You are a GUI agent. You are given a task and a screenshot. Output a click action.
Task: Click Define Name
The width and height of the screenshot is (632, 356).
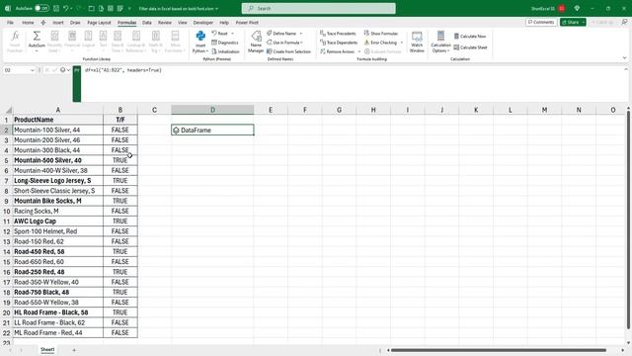[284, 33]
